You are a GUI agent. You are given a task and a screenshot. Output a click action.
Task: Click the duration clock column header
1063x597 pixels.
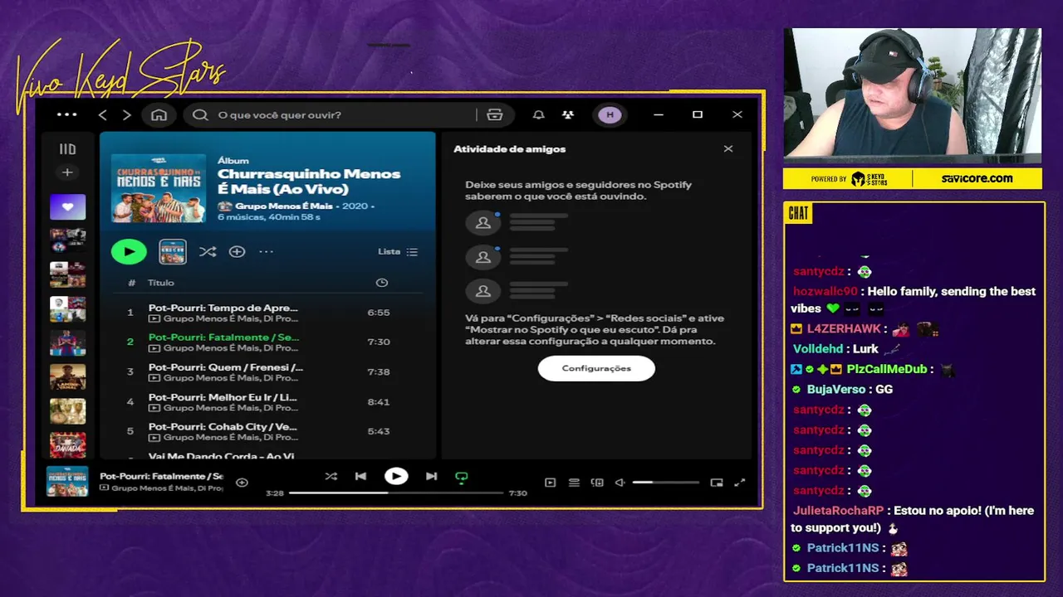pyautogui.click(x=381, y=283)
